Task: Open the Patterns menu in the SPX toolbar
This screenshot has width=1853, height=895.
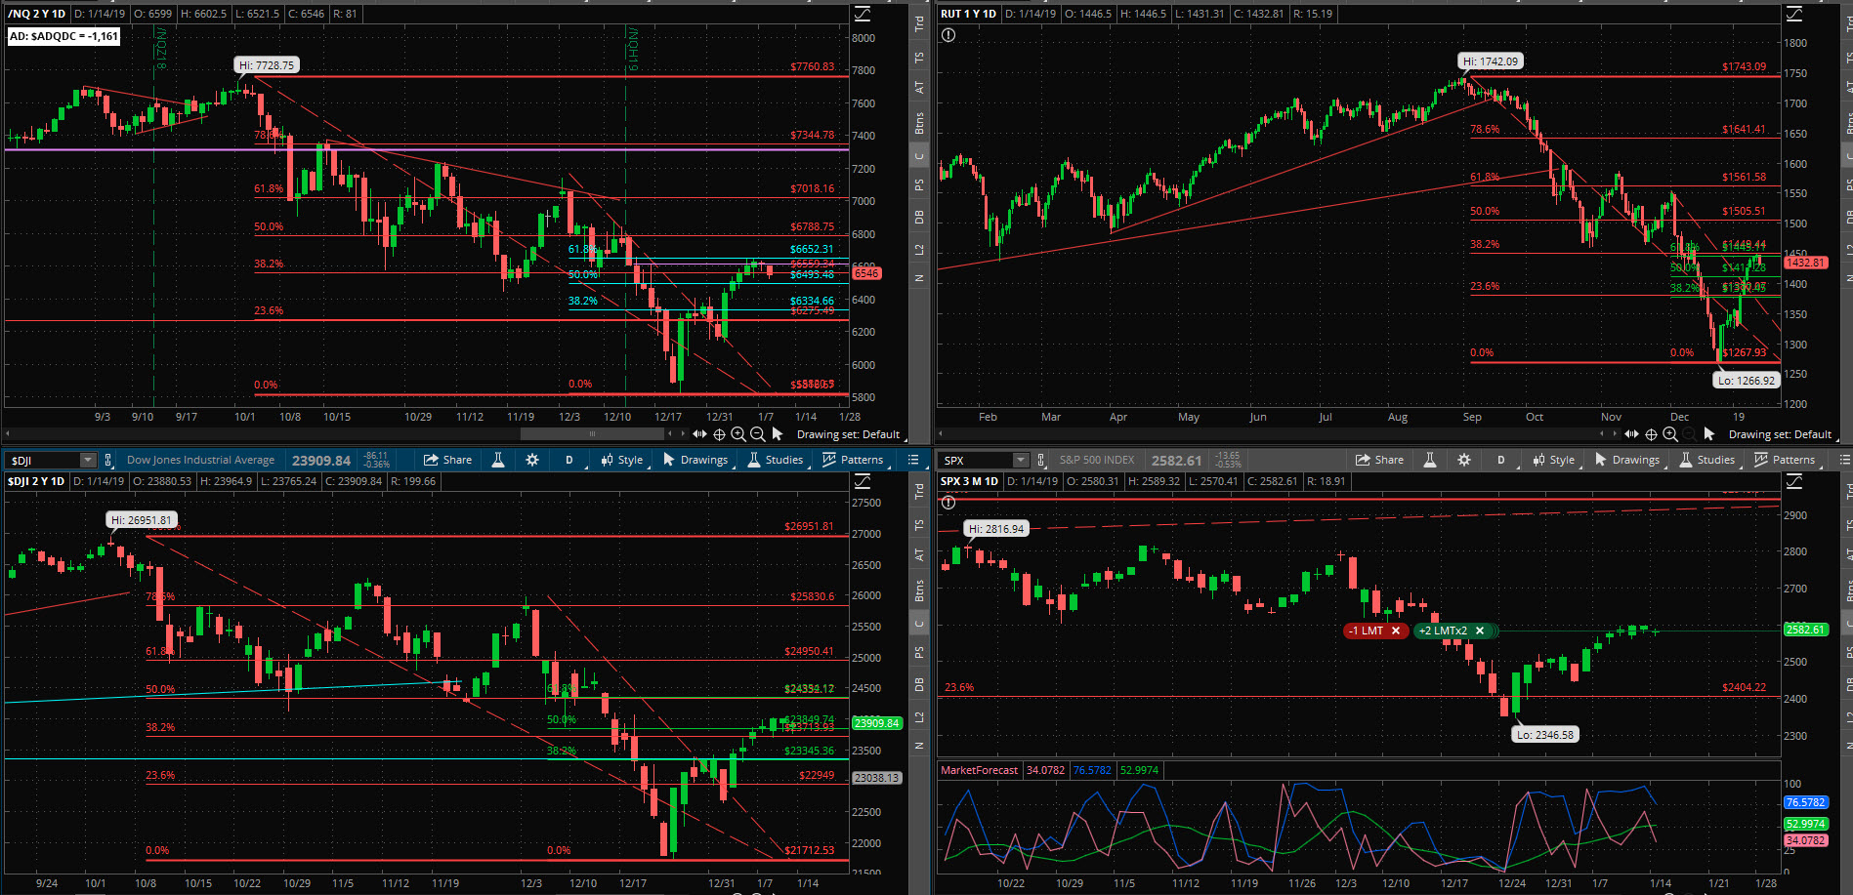Action: pos(1785,460)
